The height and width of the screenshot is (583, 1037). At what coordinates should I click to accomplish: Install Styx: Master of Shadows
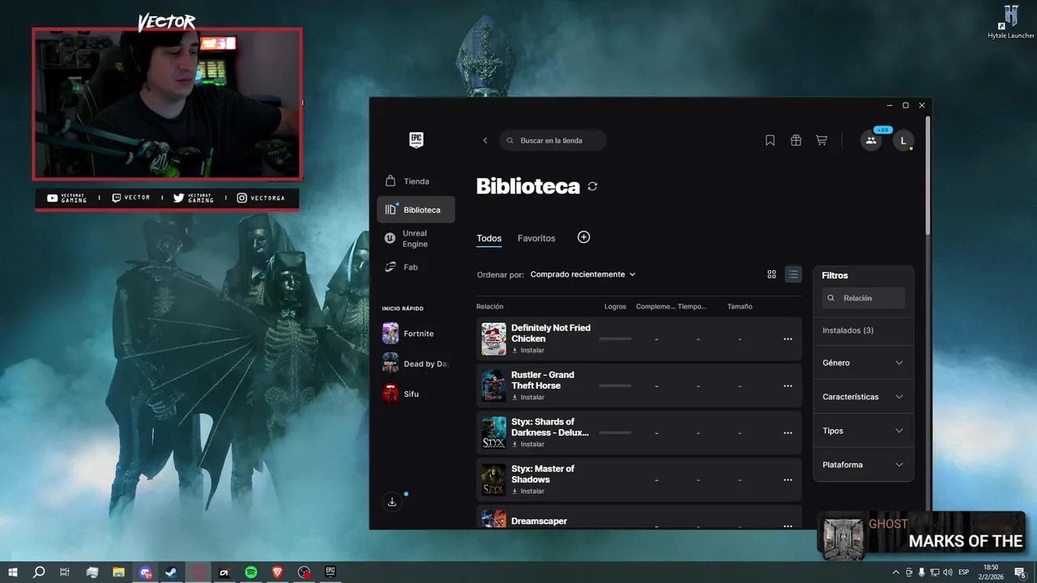(528, 492)
